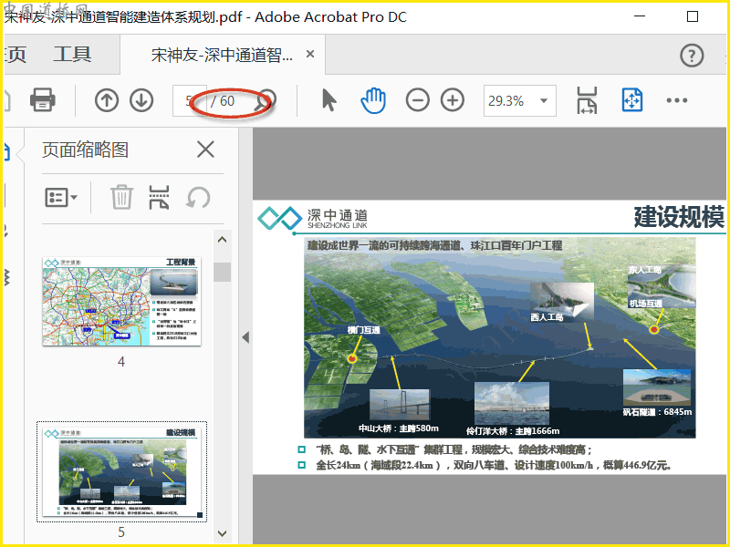Viewport: 730px width, 547px height.
Task: Rotate page with the rotate icon
Action: [x=198, y=197]
